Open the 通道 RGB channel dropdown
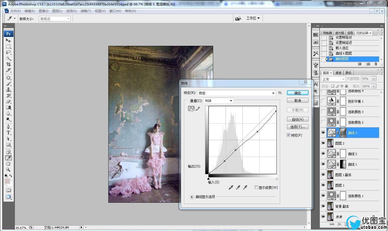Image resolution: width=388 pixels, height=231 pixels. click(218, 101)
